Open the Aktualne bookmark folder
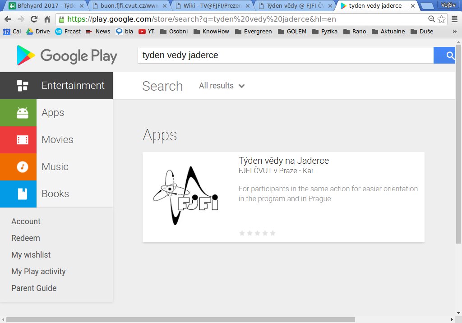Screen dimensions: 462x323 (x=388, y=31)
